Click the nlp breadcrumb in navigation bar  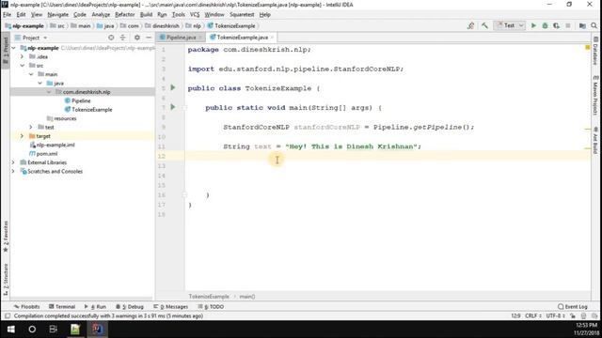coord(194,26)
